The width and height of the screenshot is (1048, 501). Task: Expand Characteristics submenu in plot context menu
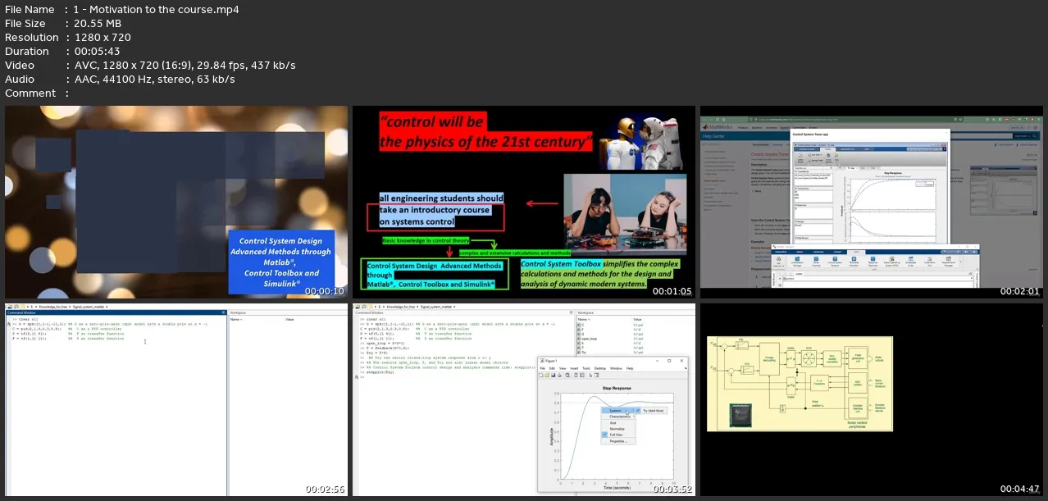[618, 417]
